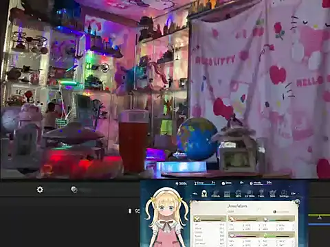Click the red stat bar in status panel
330x247 pixels.
(246, 220)
